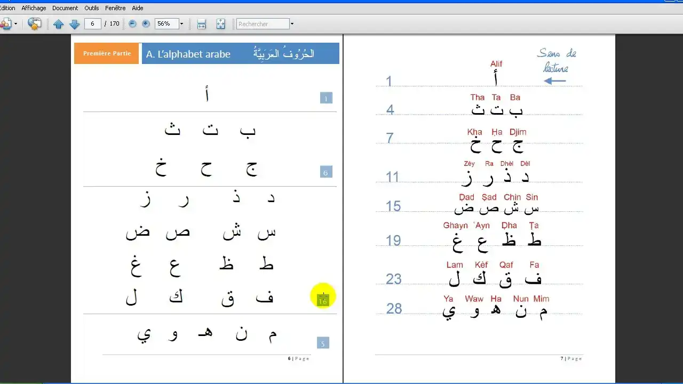This screenshot has width=683, height=384.
Task: Go to the next page arrow
Action: [x=75, y=24]
